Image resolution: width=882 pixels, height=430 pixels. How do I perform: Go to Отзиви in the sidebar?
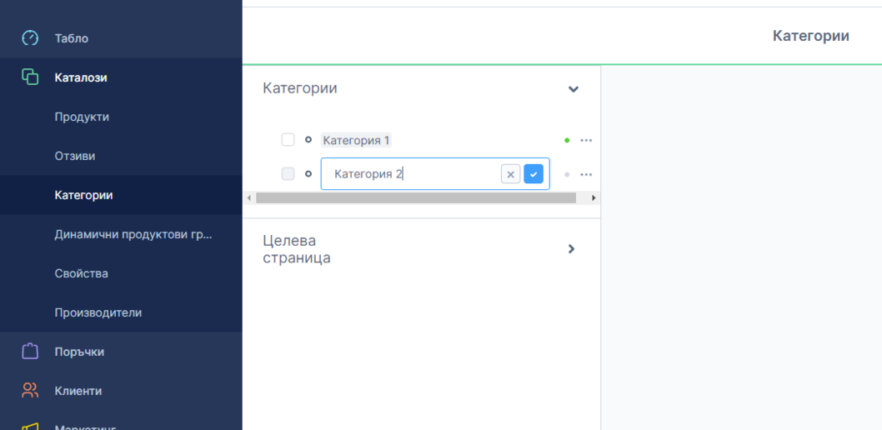75,156
